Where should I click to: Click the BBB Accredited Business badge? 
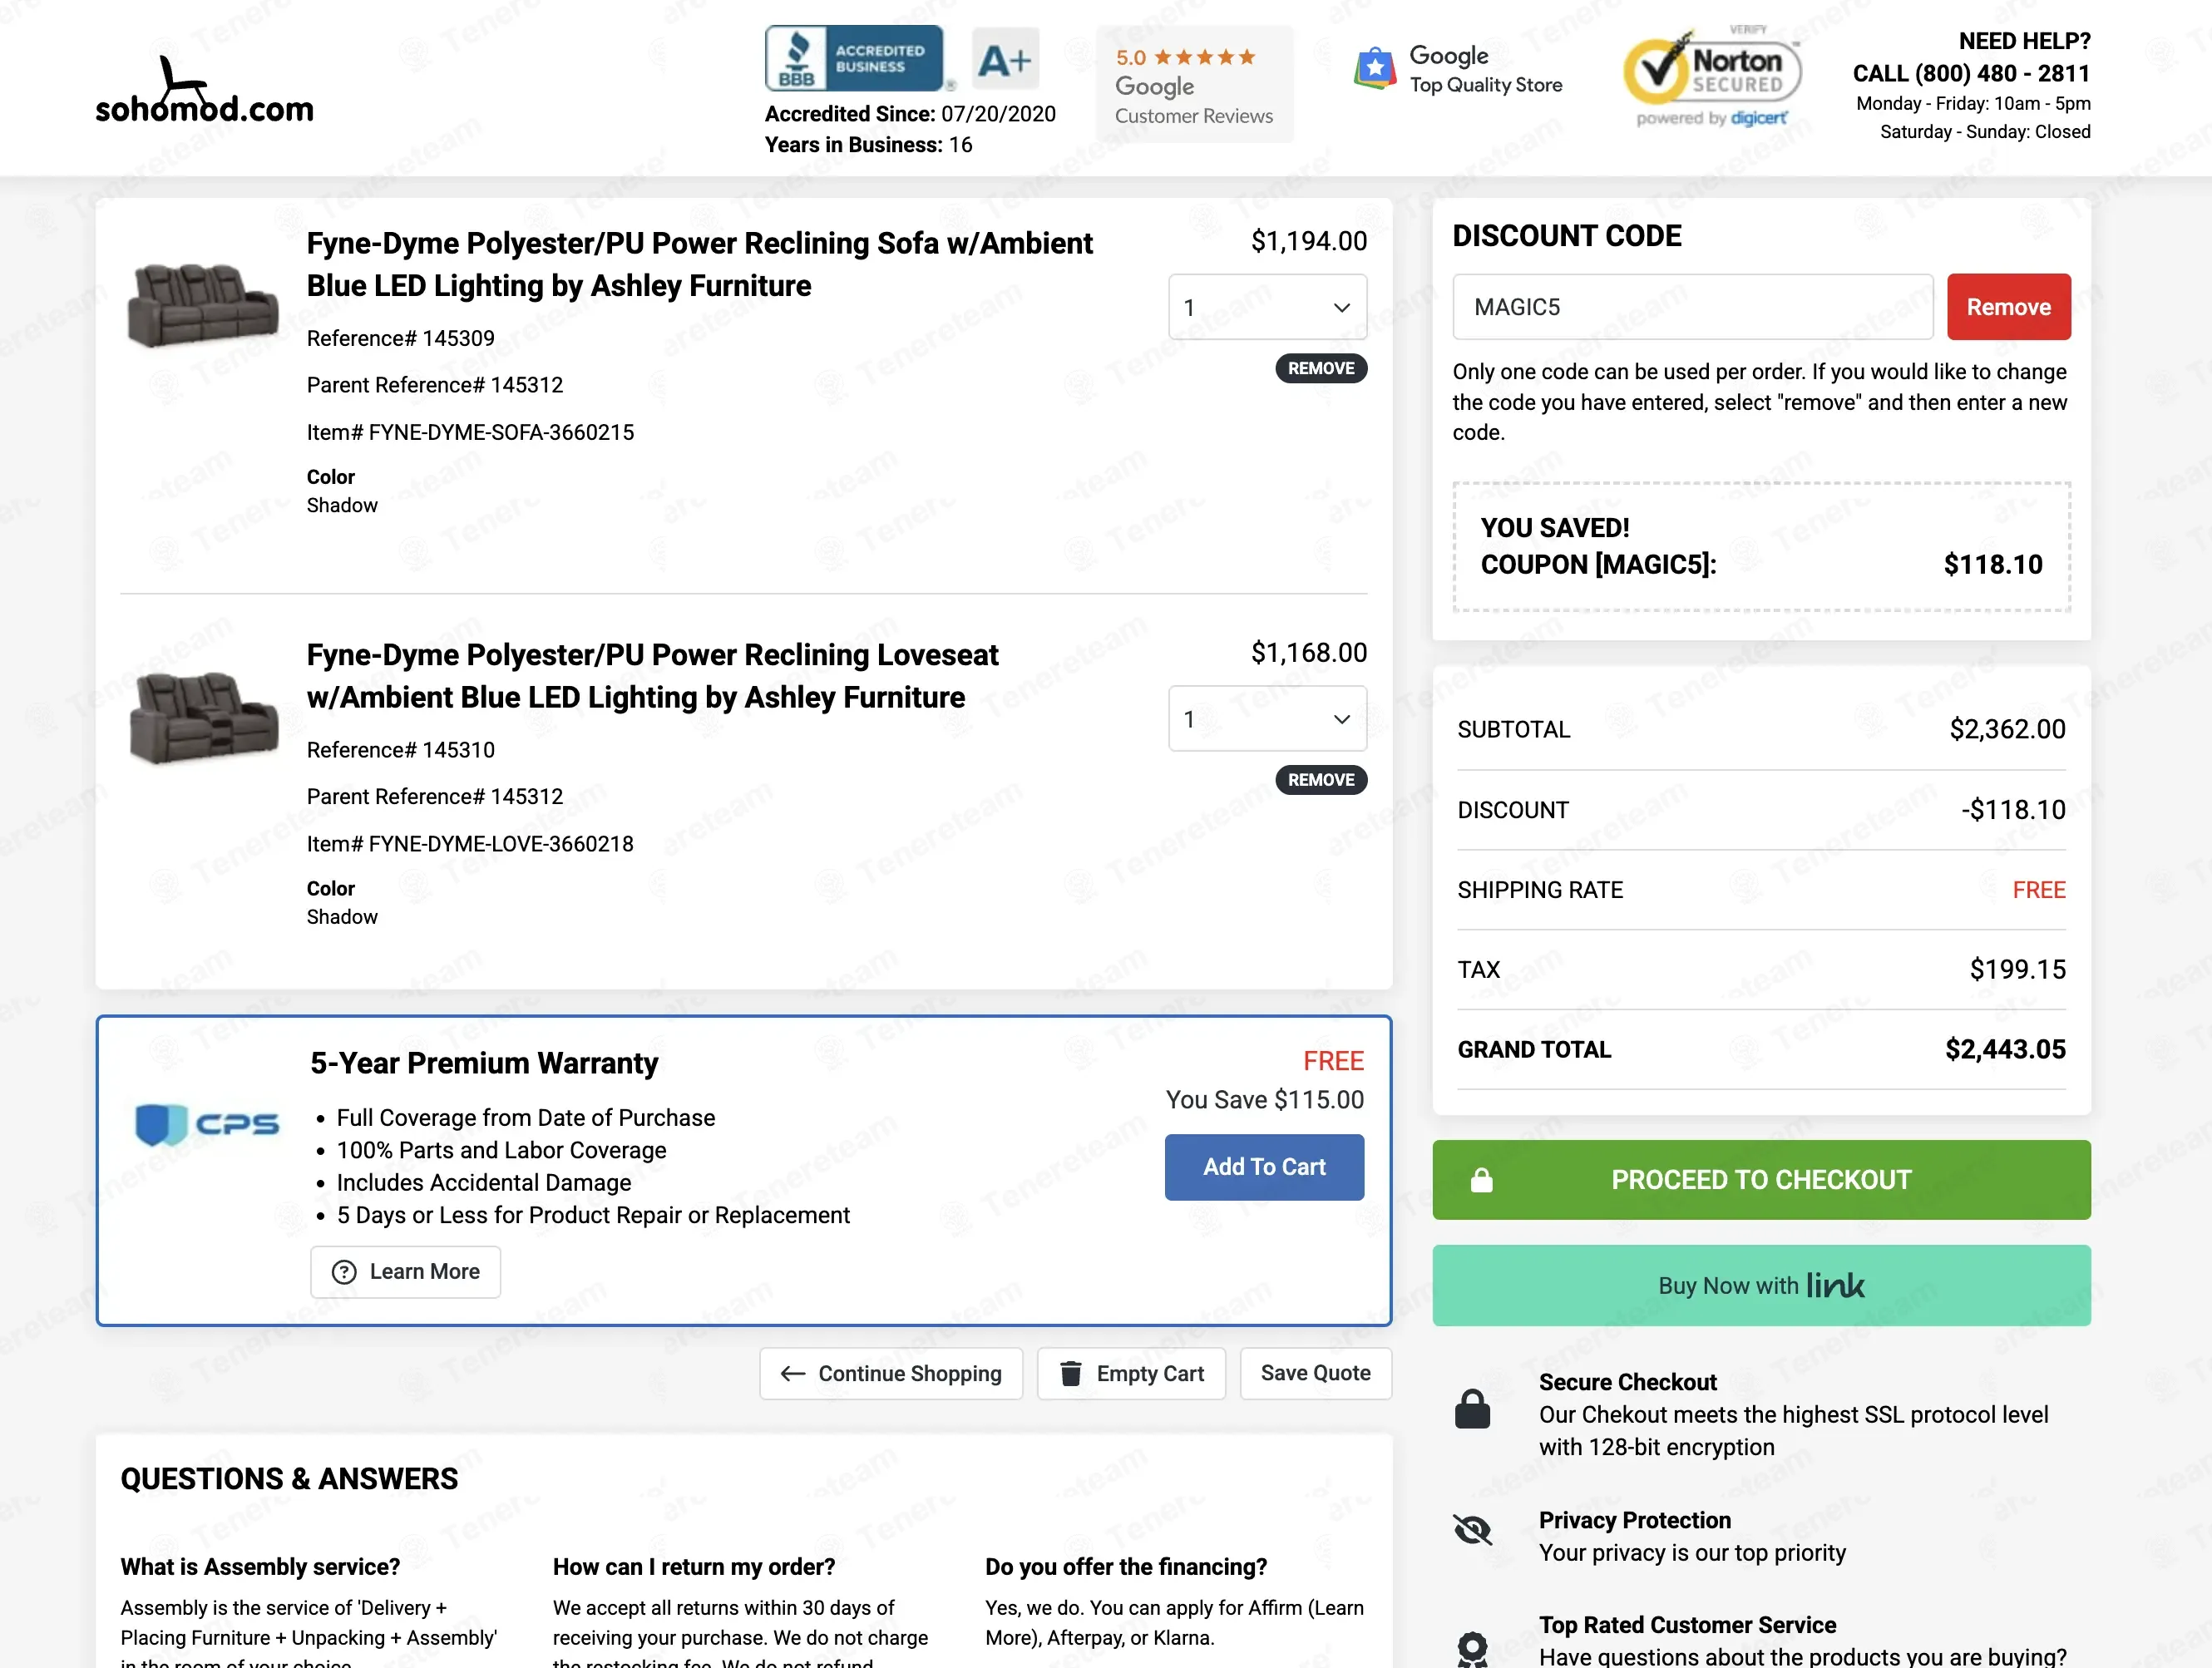coord(854,58)
